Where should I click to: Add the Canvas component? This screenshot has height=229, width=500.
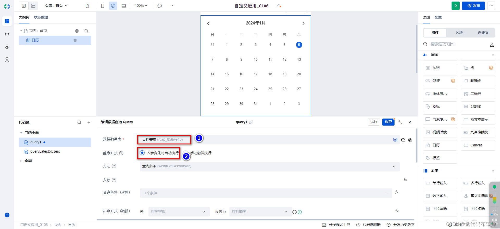coord(478,145)
